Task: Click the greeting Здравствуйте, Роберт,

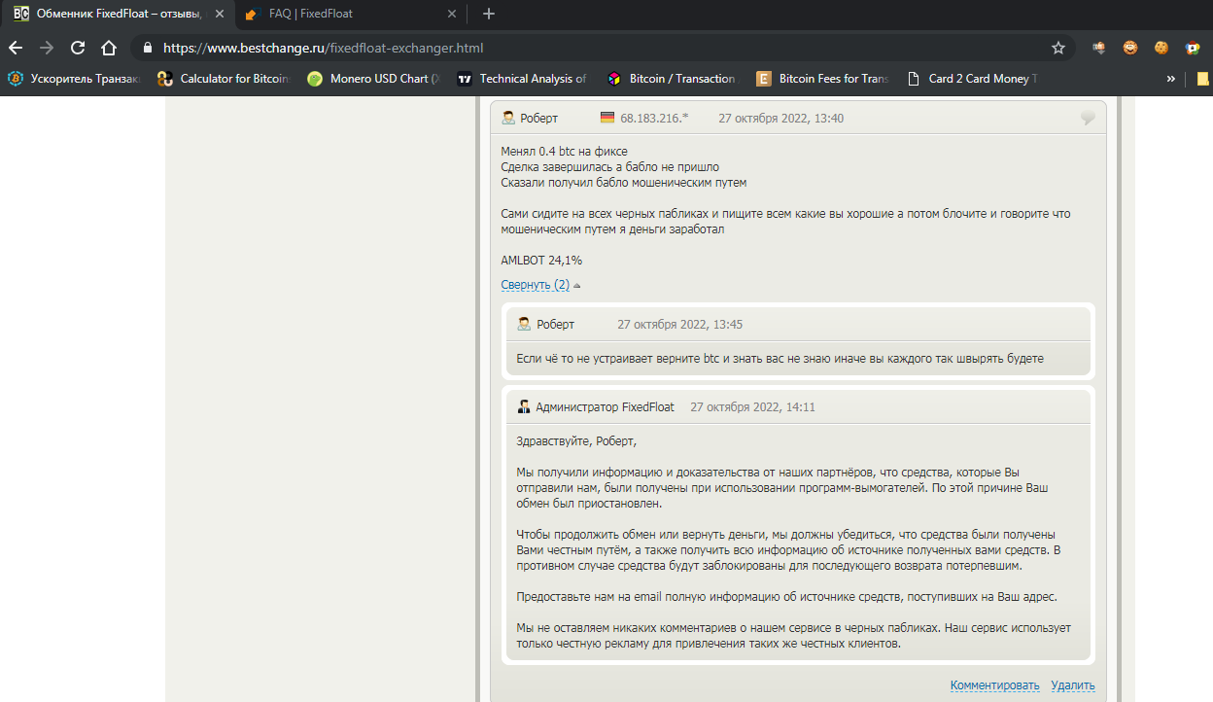Action: (x=576, y=441)
